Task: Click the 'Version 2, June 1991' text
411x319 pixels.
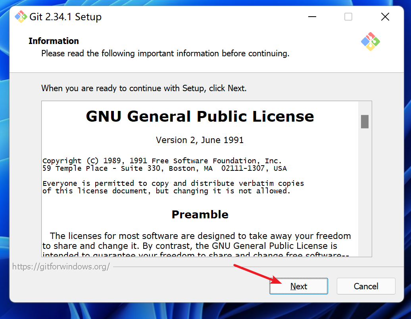Action: click(200, 140)
